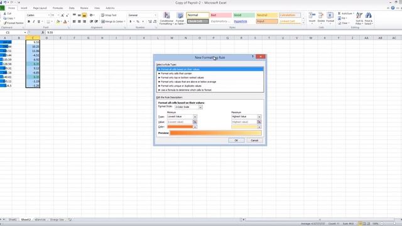Switch to the View tab
The width and height of the screenshot is (402, 226).
(97, 8)
